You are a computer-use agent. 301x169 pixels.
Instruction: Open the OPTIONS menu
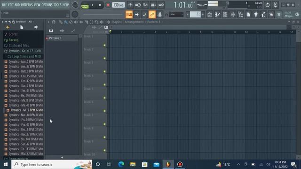tap(47, 5)
